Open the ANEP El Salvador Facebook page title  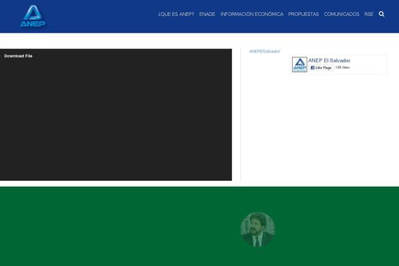coord(329,61)
